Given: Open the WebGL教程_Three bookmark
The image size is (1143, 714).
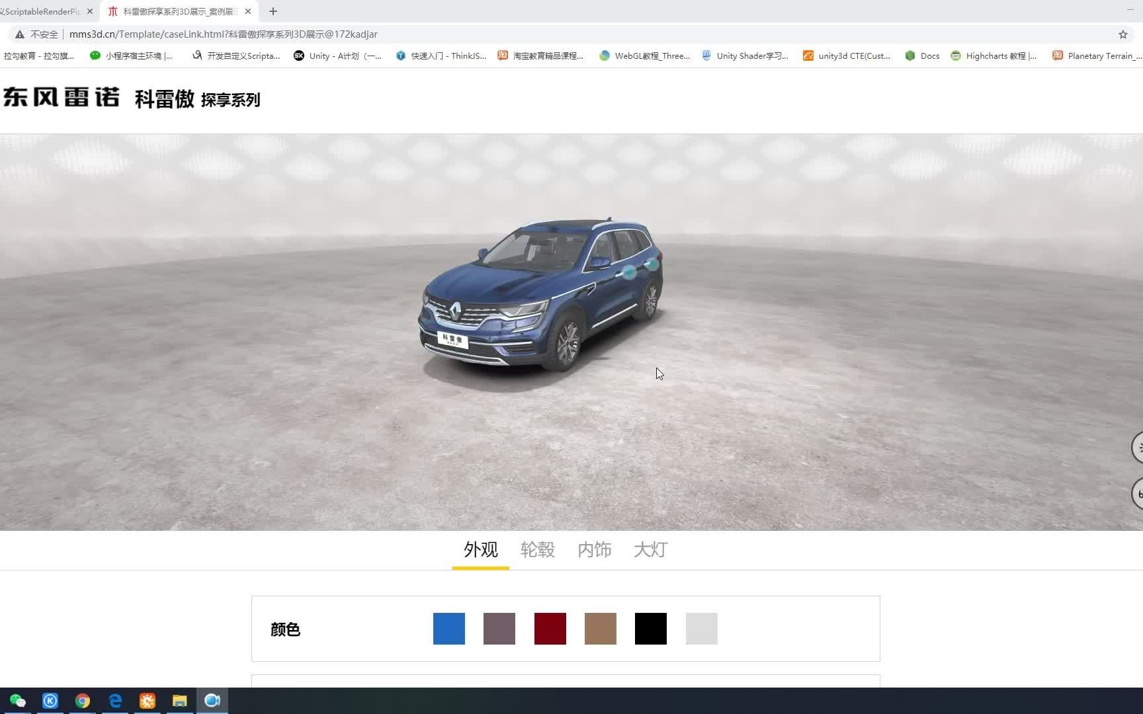Looking at the screenshot, I should [645, 56].
